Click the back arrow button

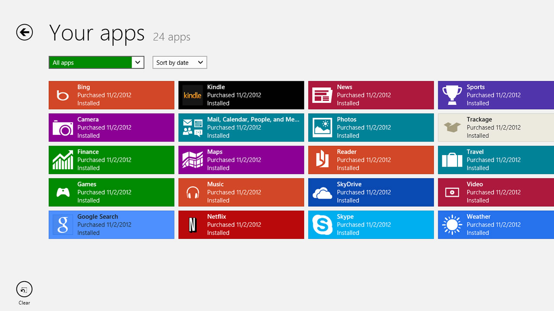tap(25, 32)
